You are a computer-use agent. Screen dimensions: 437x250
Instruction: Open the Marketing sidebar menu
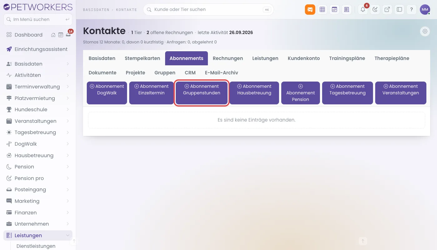click(37, 201)
